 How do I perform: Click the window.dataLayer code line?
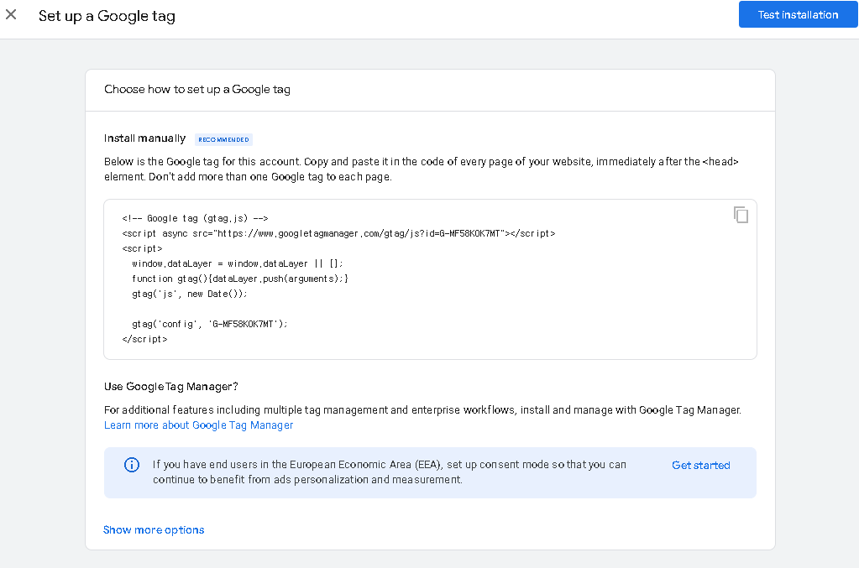[x=237, y=263]
